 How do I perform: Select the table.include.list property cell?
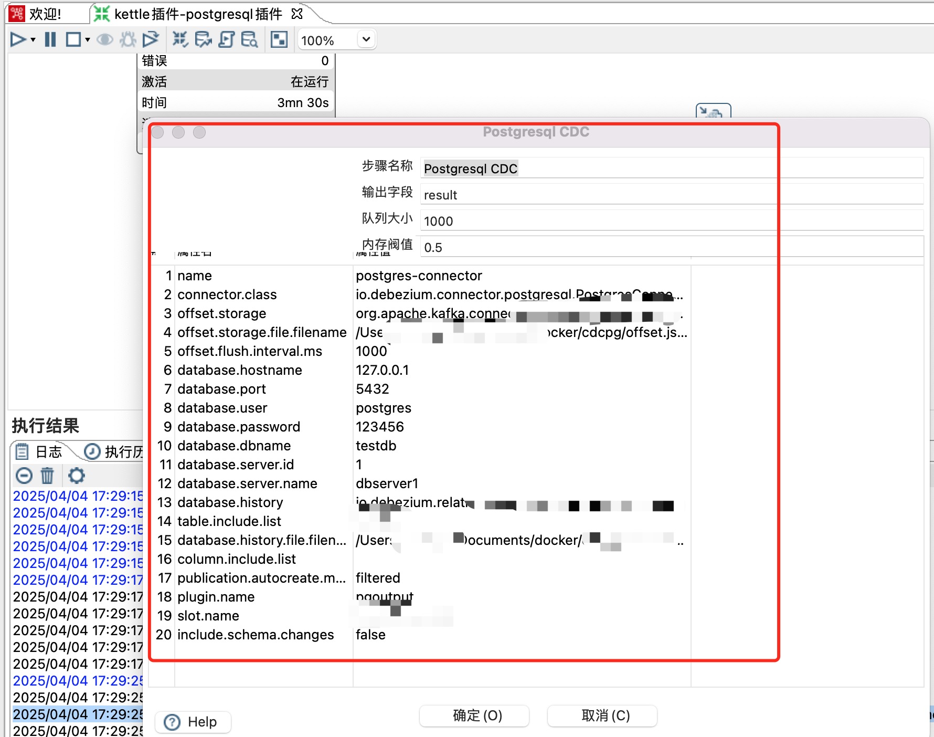pos(263,521)
